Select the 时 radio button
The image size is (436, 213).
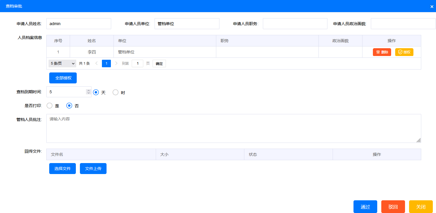tap(116, 92)
